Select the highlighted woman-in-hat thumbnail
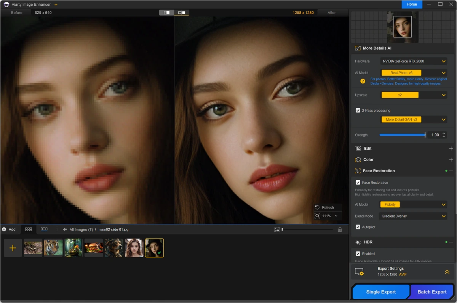This screenshot has width=457, height=303. [154, 248]
